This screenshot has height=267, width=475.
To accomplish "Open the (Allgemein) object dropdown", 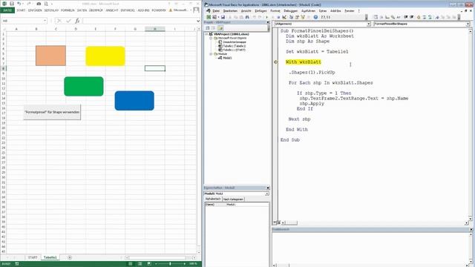I will (x=369, y=24).
